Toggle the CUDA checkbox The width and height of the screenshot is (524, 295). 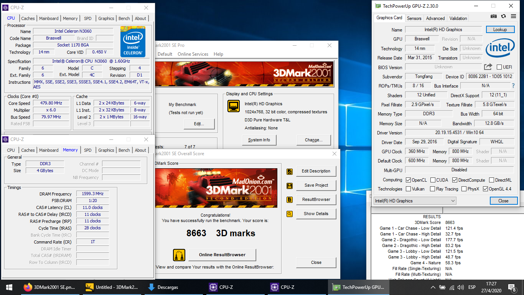tap(433, 180)
